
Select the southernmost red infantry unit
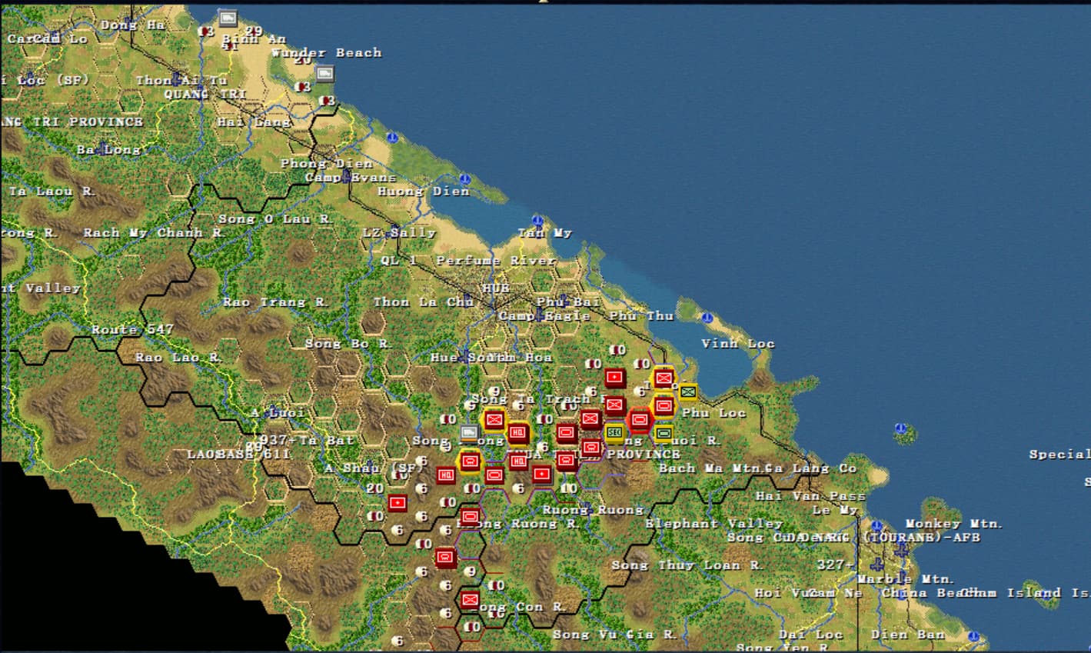470,600
